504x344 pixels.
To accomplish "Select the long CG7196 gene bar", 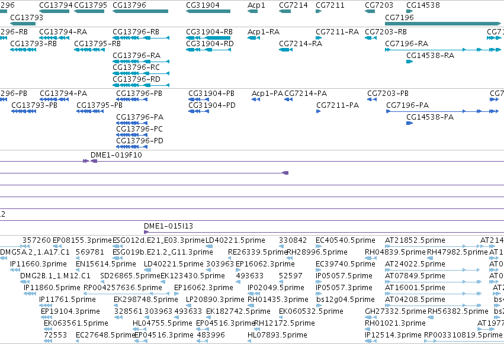I will [443, 24].
